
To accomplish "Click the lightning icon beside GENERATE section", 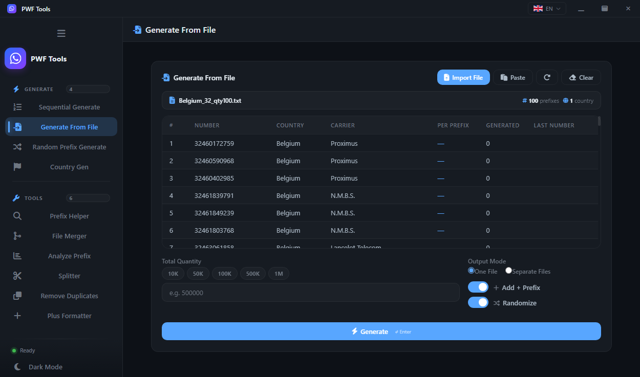I will point(16,89).
